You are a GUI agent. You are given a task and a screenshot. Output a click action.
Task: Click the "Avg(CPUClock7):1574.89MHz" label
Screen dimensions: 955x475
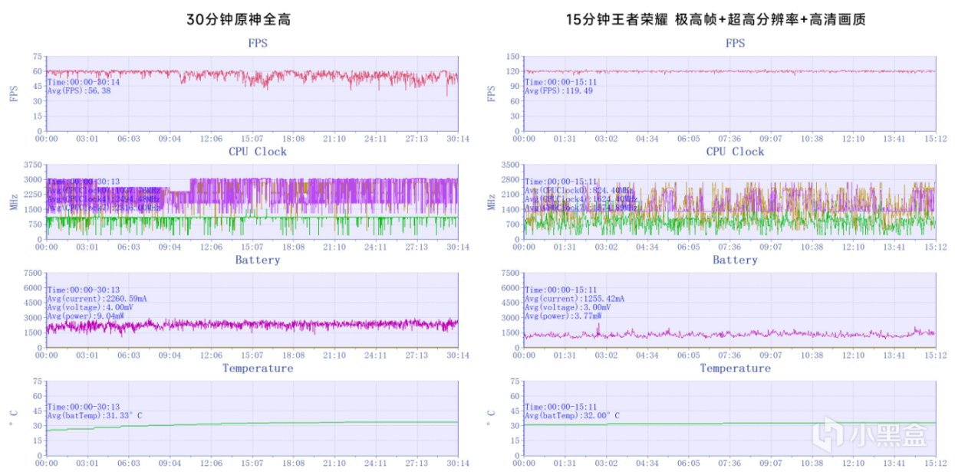coord(582,207)
